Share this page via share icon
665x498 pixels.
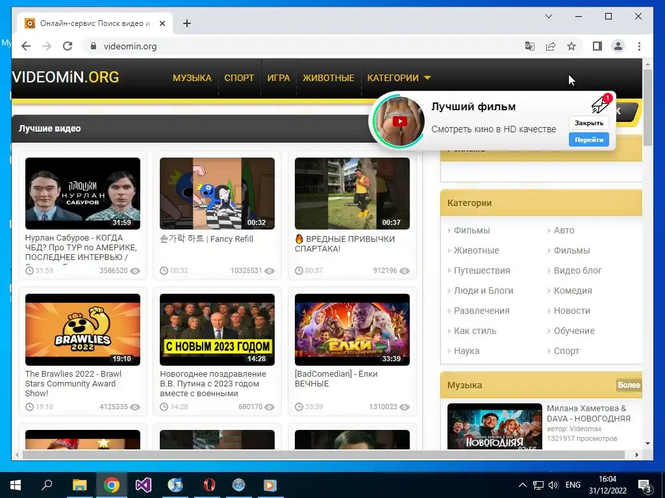coord(551,46)
